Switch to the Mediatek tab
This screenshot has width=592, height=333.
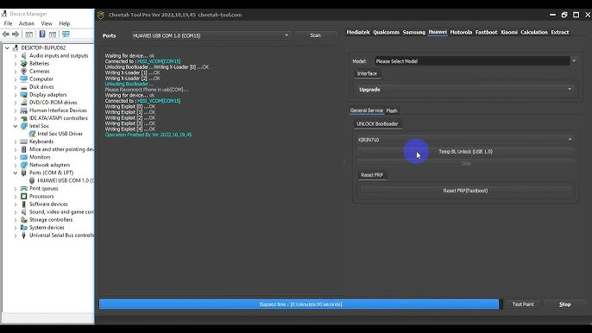(358, 32)
